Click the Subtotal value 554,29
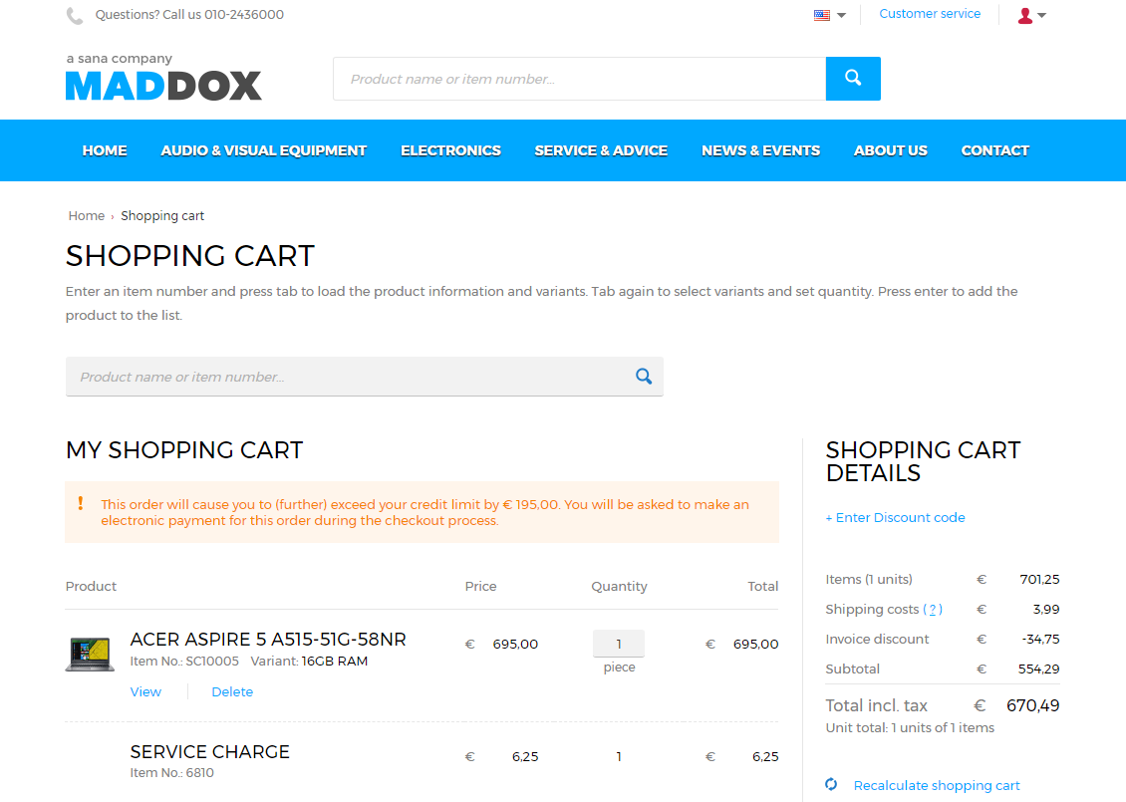The width and height of the screenshot is (1126, 802). point(1038,669)
